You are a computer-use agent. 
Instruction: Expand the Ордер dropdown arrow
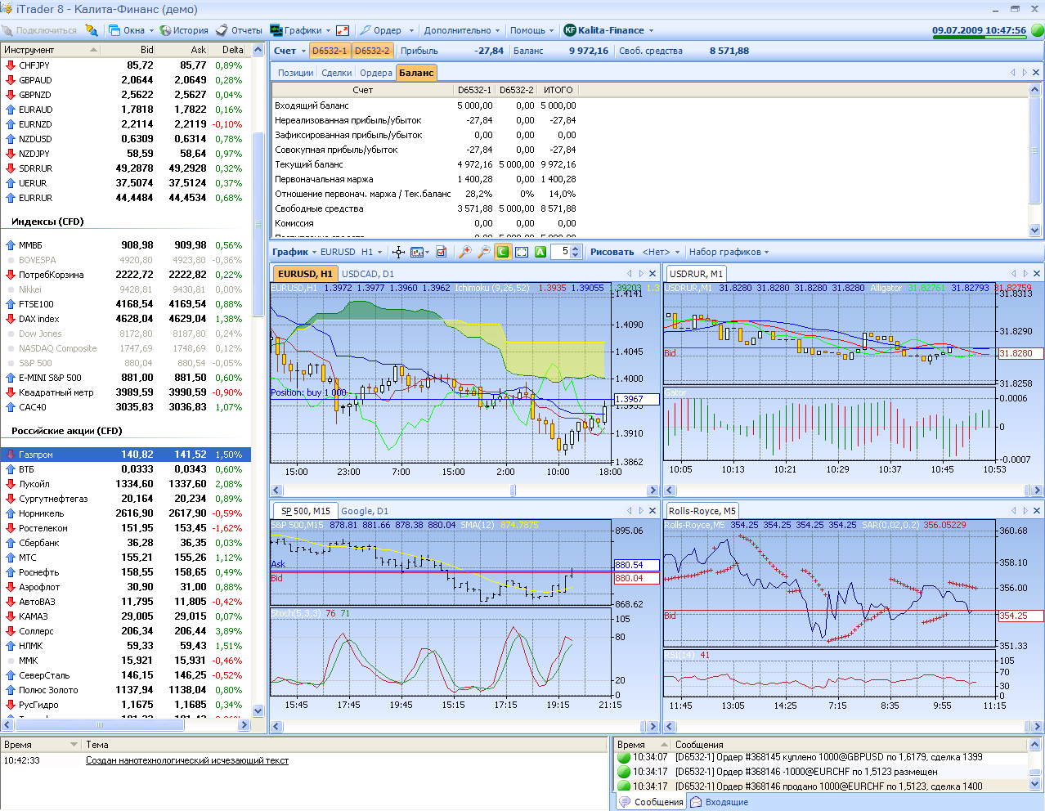pos(411,30)
